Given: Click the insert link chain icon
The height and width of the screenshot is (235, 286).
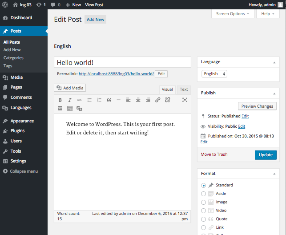Looking at the screenshot, I should pos(157,100).
